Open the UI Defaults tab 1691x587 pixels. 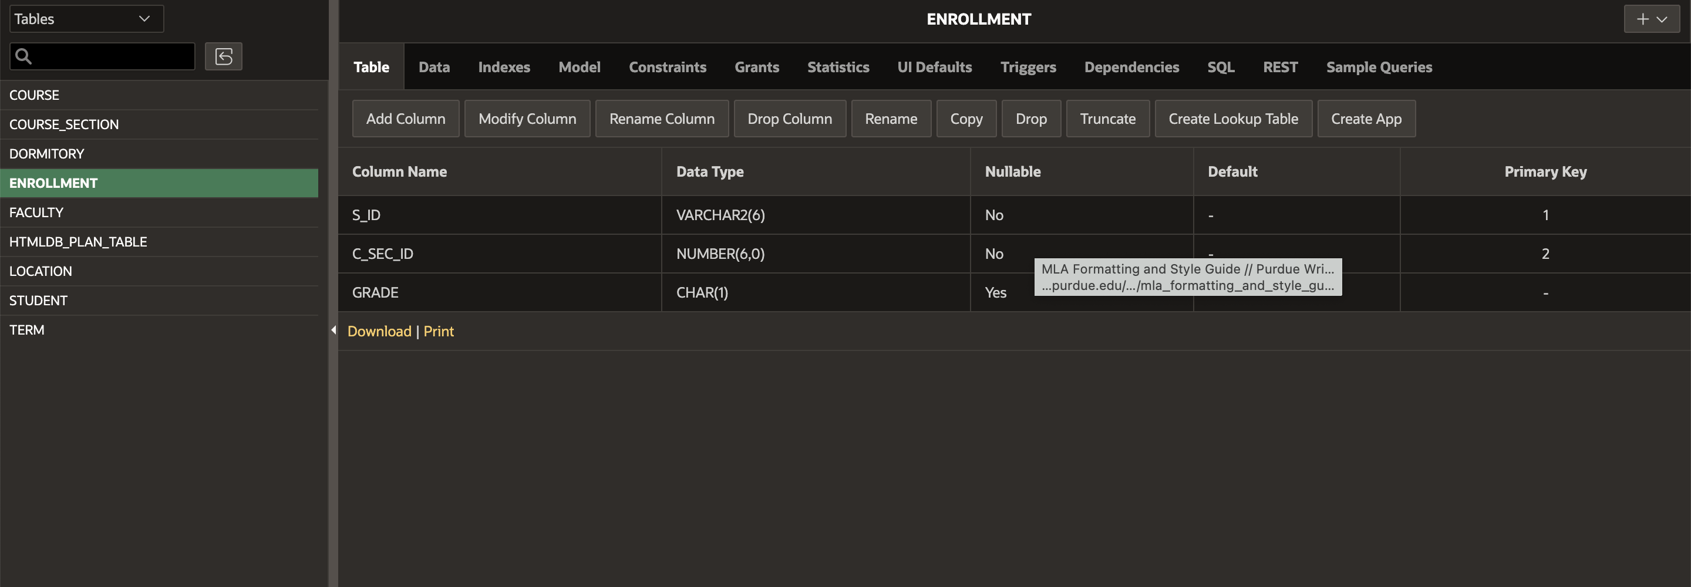(x=934, y=67)
